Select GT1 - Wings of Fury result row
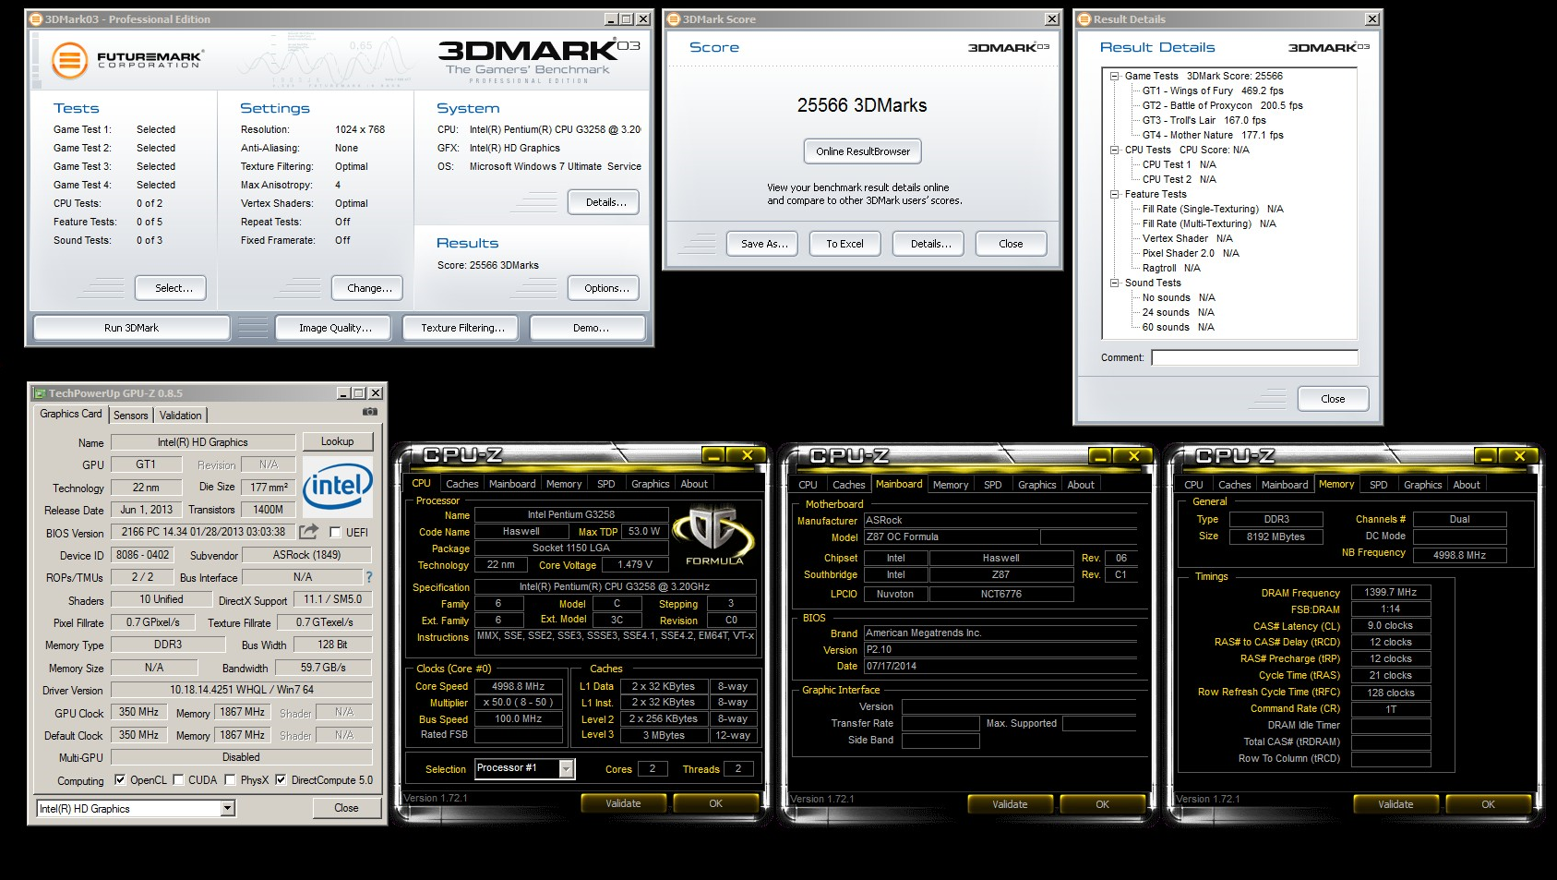This screenshot has height=880, width=1557. pyautogui.click(x=1213, y=90)
